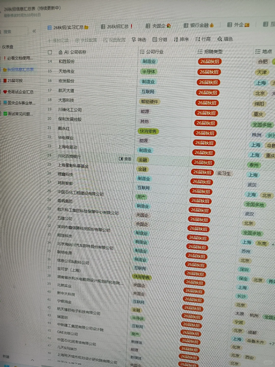Click 26届秋招 tag in 和胜股份 row
Viewport: 275px width, 367px height.
tap(209, 62)
